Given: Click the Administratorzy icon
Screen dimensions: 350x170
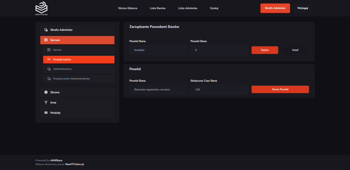Looking at the screenshot, I should click(x=49, y=69).
